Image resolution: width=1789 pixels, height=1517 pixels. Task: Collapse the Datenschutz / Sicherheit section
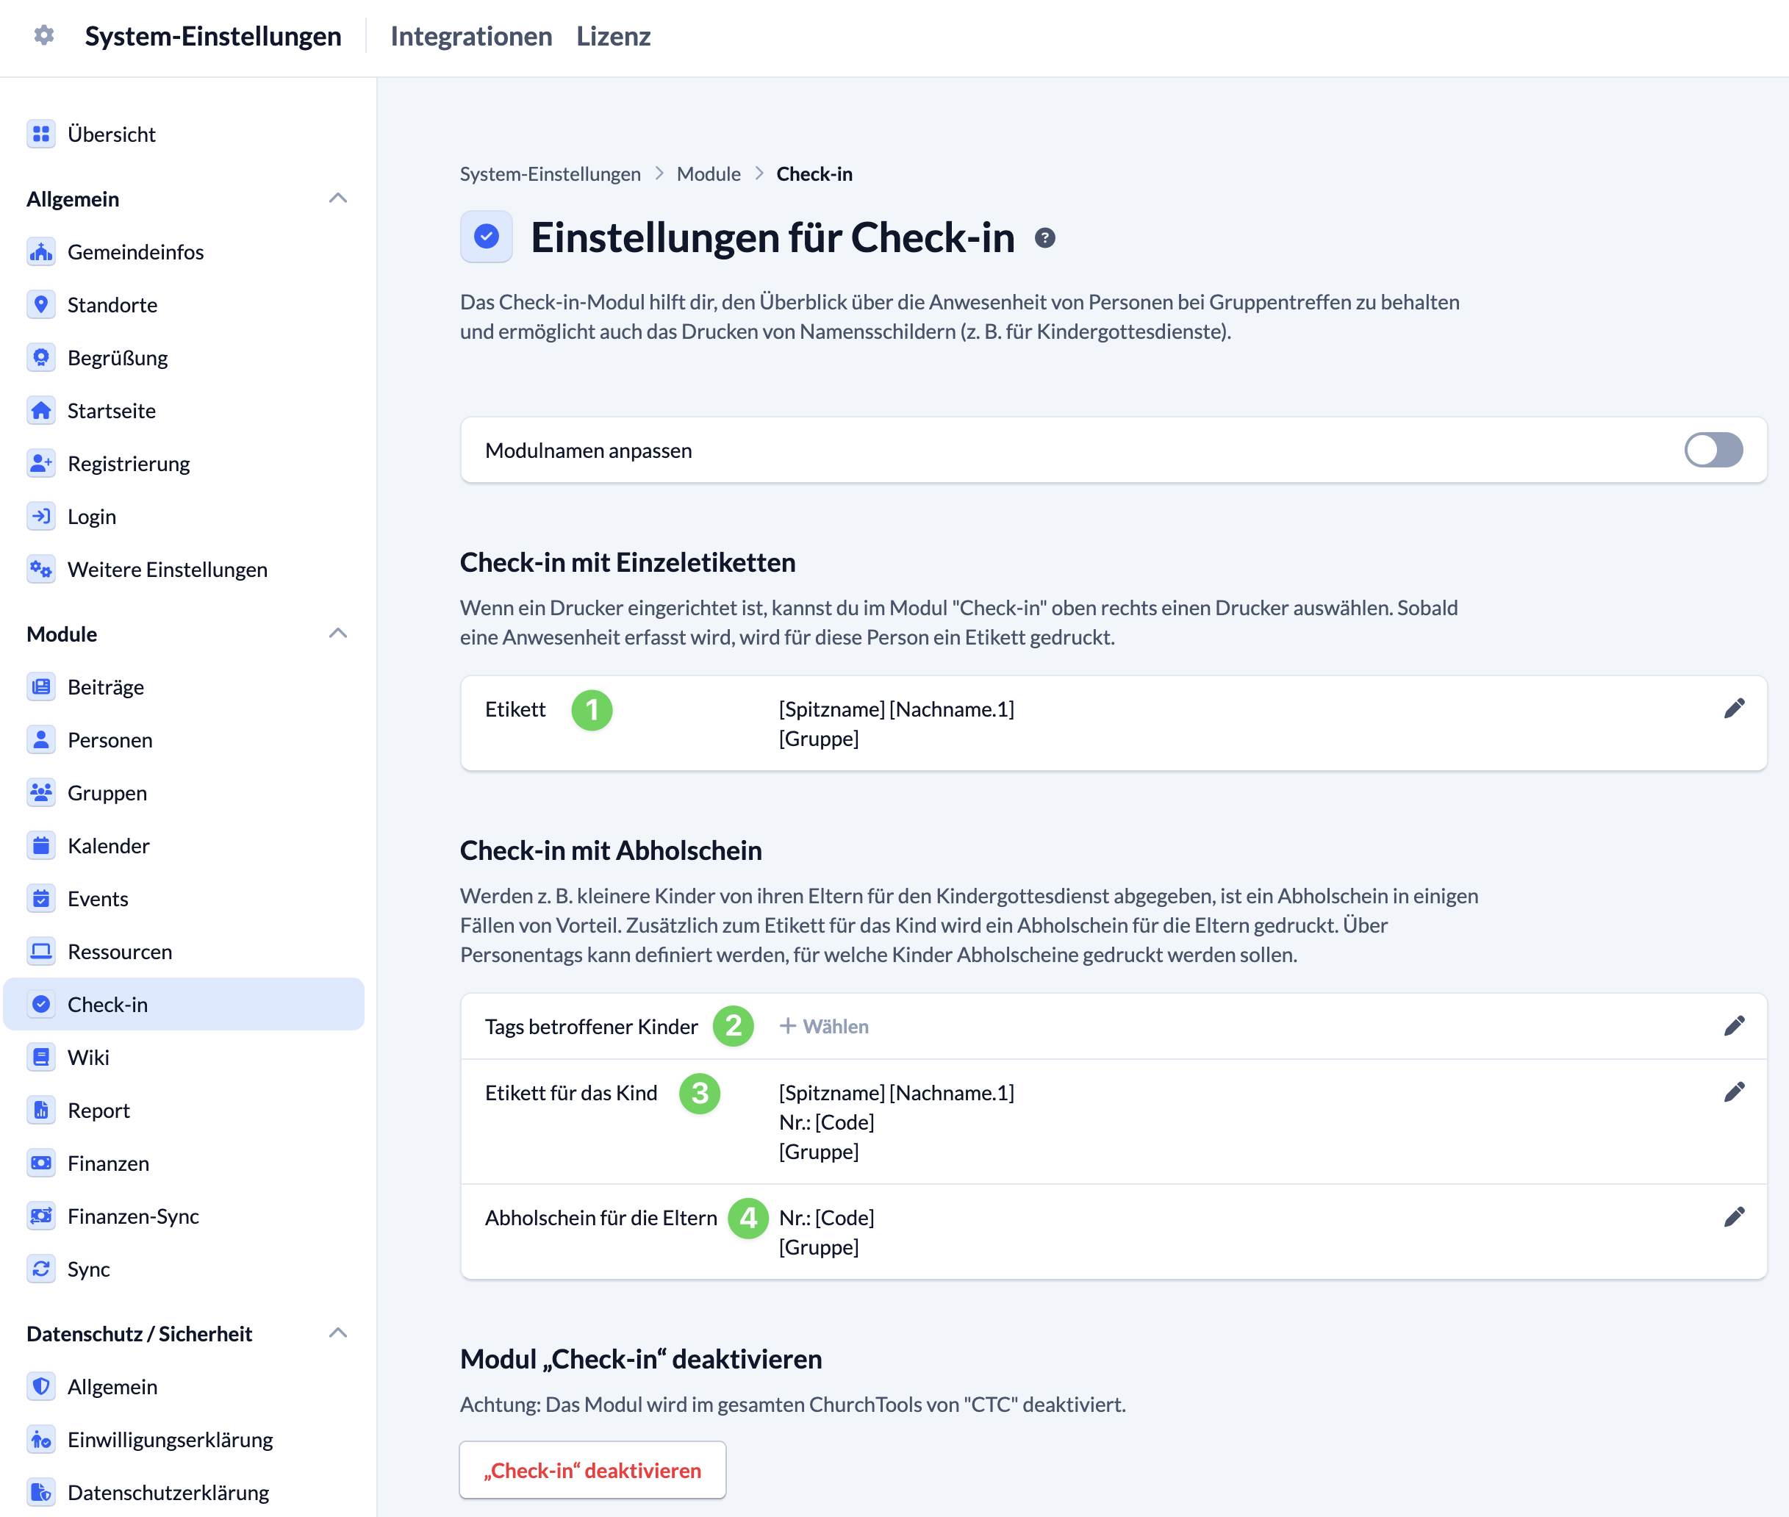pyautogui.click(x=338, y=1333)
